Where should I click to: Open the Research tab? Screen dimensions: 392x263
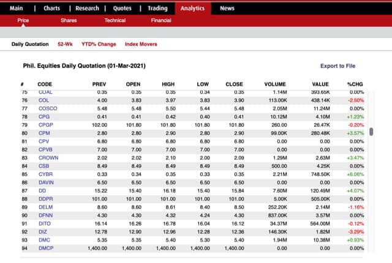tap(87, 8)
